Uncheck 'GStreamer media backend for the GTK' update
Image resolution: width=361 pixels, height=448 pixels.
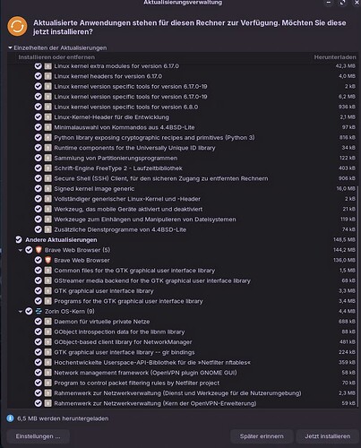(38, 280)
